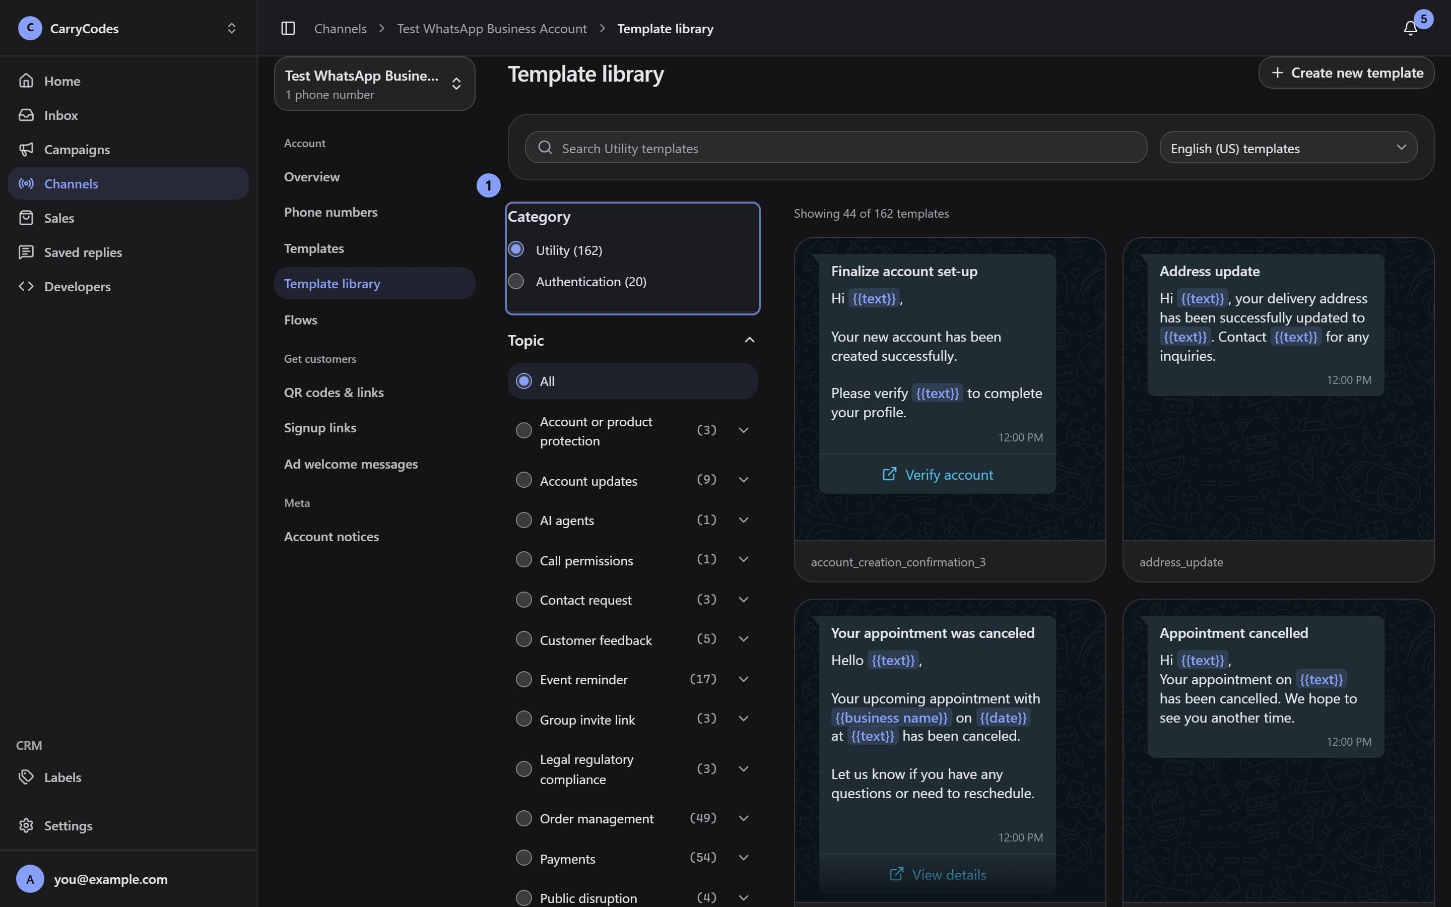Click the Settings gear icon
The height and width of the screenshot is (907, 1451).
[x=26, y=825]
